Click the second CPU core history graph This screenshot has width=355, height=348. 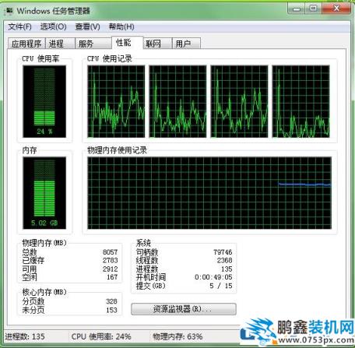point(177,101)
